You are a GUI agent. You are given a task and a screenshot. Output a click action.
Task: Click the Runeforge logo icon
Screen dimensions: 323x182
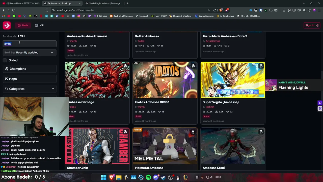click(x=7, y=25)
